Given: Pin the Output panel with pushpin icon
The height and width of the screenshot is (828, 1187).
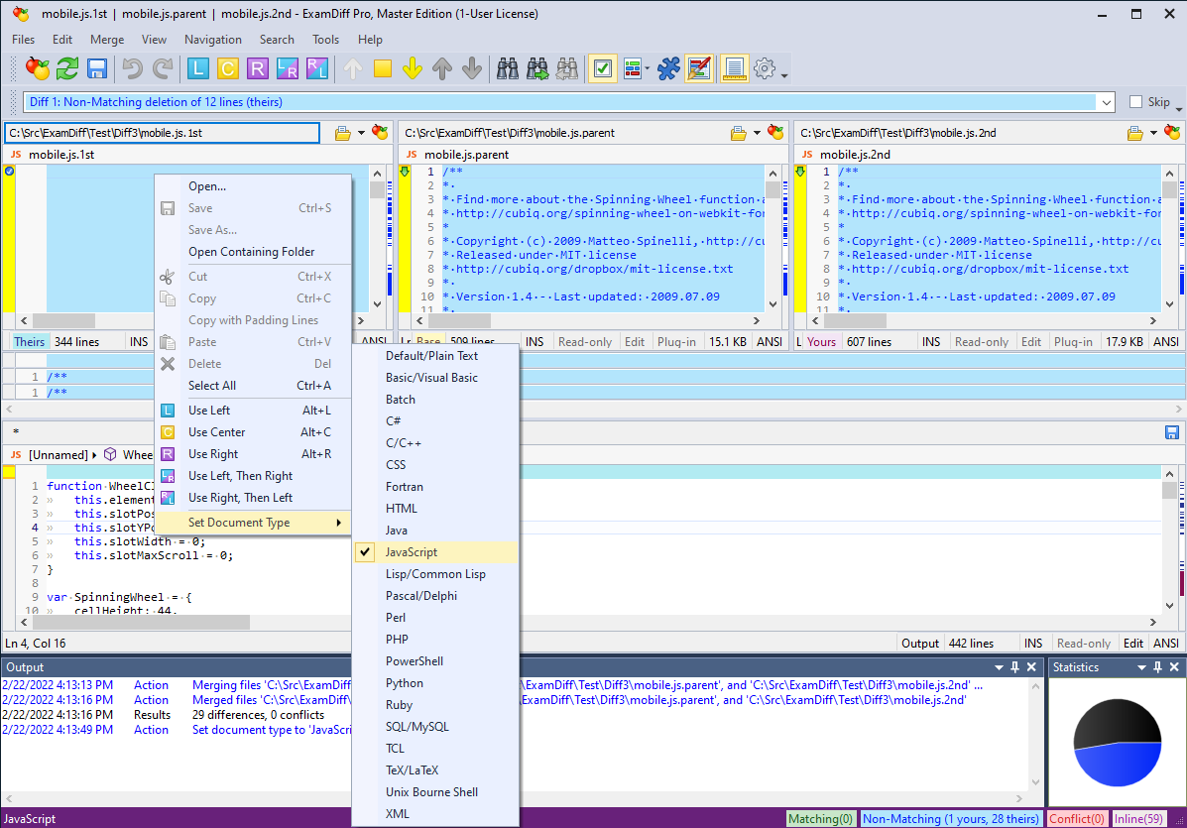Looking at the screenshot, I should (x=1015, y=666).
